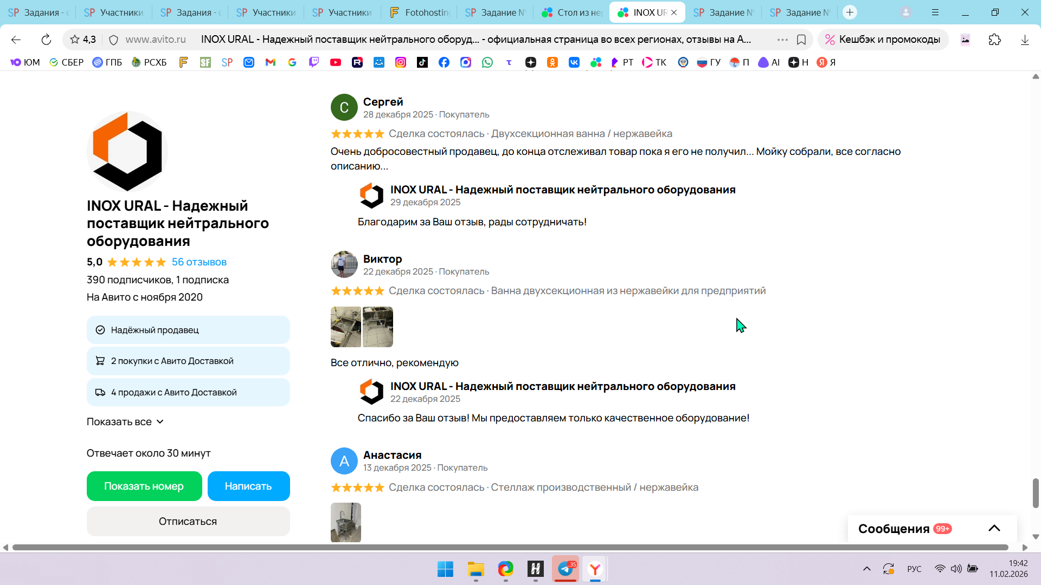The image size is (1041, 585).
Task: Expand the Сообщения chat panel chevron
Action: click(x=994, y=528)
